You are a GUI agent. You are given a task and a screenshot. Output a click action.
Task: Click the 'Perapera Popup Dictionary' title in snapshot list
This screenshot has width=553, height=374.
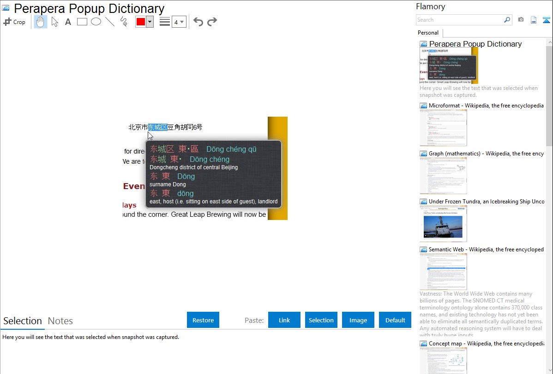[475, 44]
